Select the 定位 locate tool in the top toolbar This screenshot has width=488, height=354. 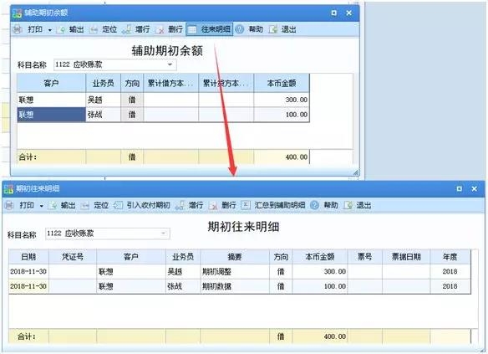(103, 29)
